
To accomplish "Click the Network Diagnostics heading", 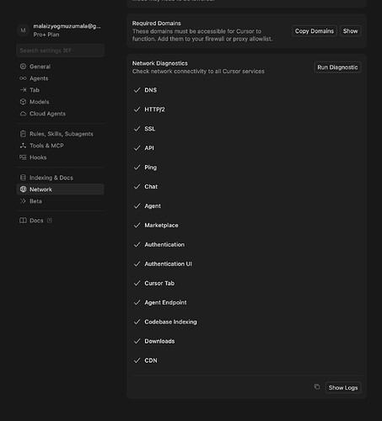I will pos(160,63).
